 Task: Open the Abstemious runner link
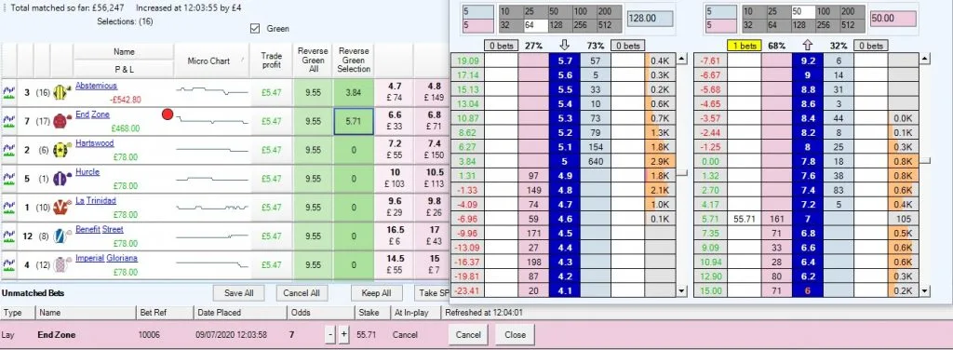(96, 86)
